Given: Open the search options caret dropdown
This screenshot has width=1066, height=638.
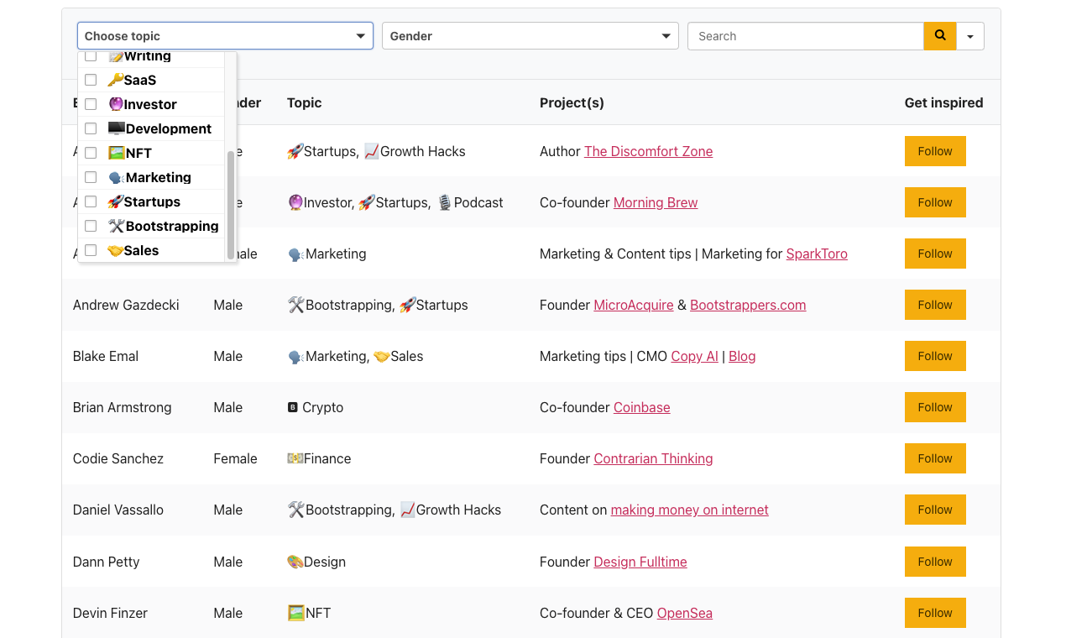Looking at the screenshot, I should (x=970, y=36).
